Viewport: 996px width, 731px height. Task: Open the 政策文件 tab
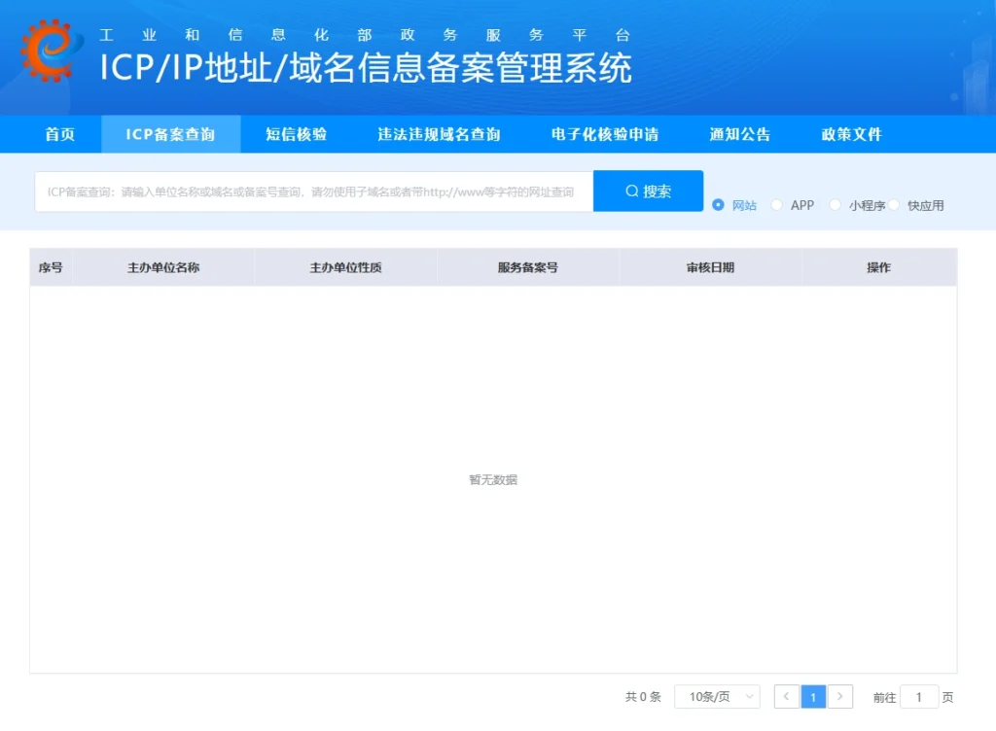coord(851,135)
